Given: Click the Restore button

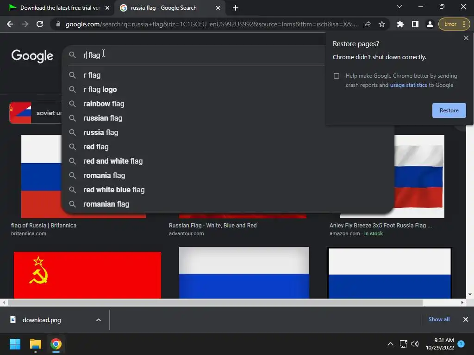Looking at the screenshot, I should coord(449,110).
